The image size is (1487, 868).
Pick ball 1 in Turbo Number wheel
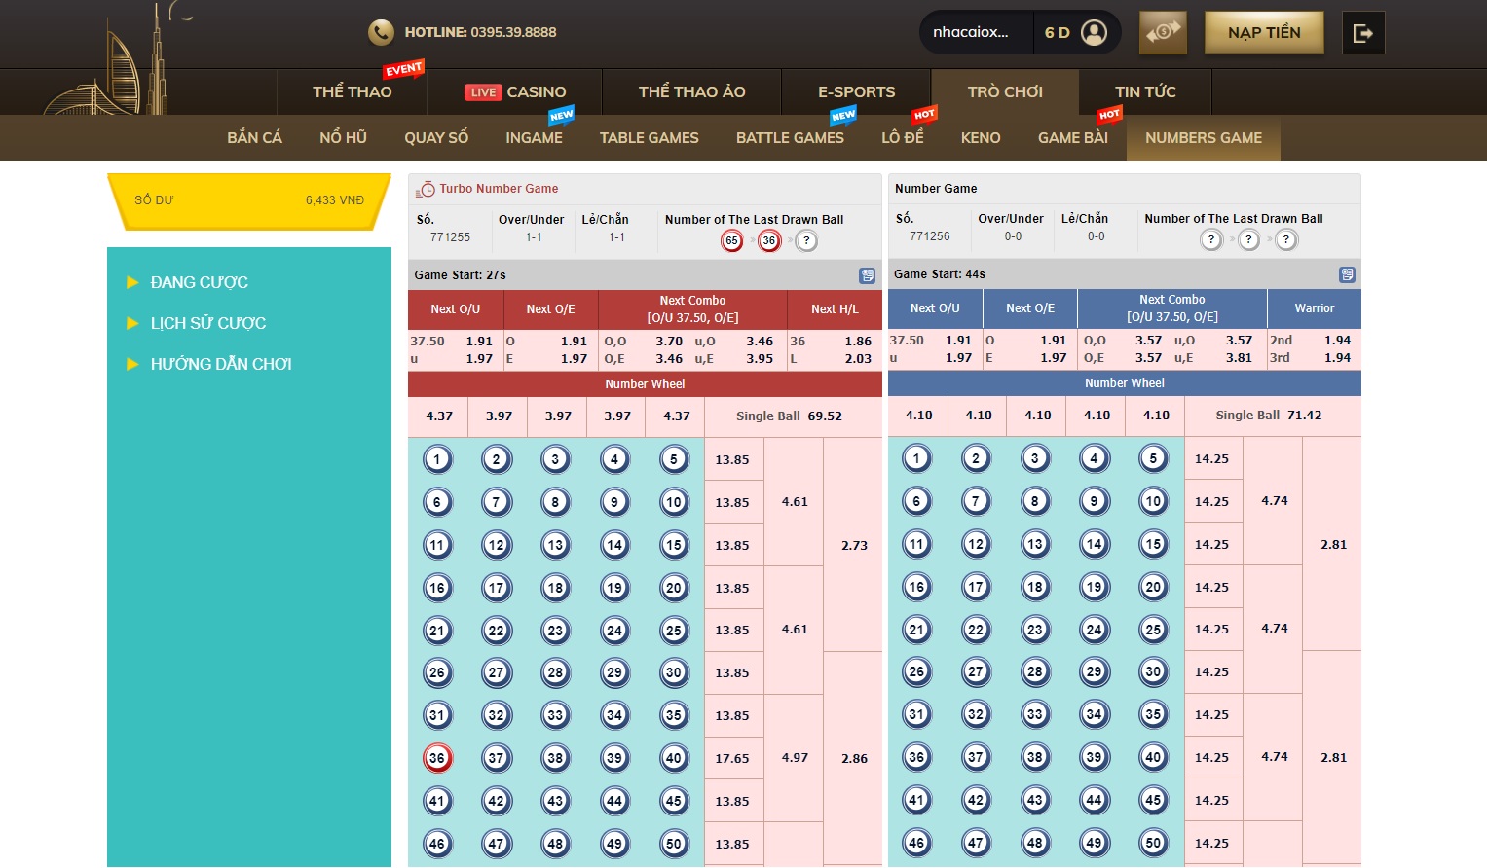pyautogui.click(x=437, y=459)
